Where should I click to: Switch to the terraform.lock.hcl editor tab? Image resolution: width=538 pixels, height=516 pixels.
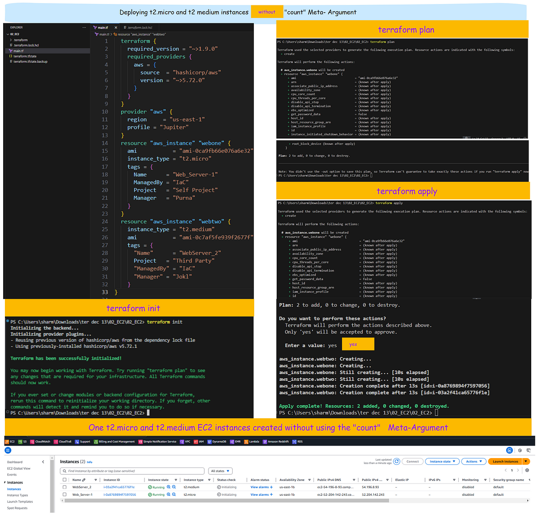[x=140, y=27]
